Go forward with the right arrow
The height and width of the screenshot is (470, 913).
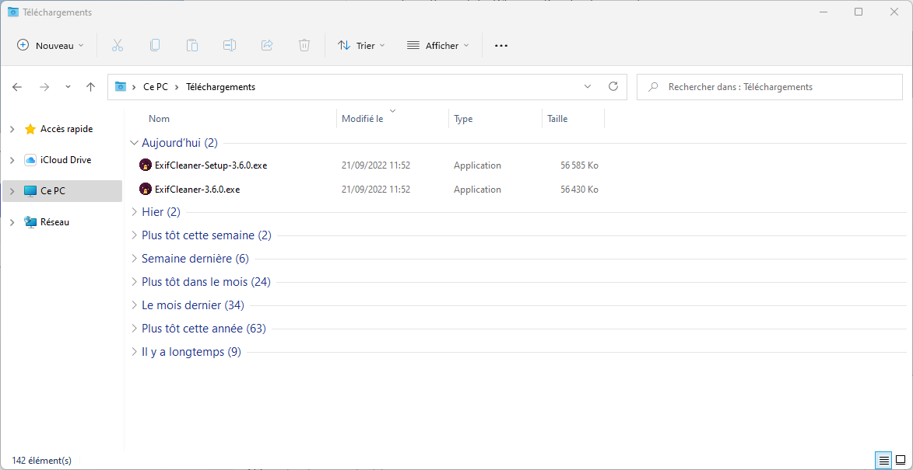click(x=44, y=87)
